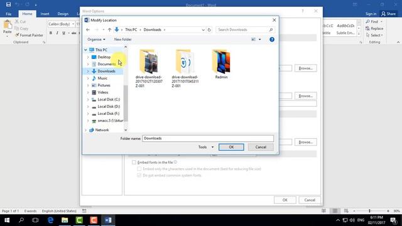
Task: Open the Action Center notification icon
Action: (x=394, y=220)
